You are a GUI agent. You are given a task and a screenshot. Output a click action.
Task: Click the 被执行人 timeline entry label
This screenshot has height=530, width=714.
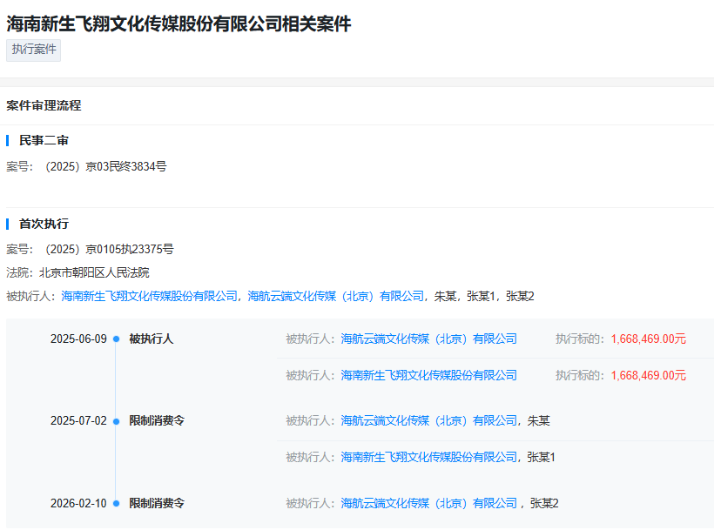[x=152, y=339]
